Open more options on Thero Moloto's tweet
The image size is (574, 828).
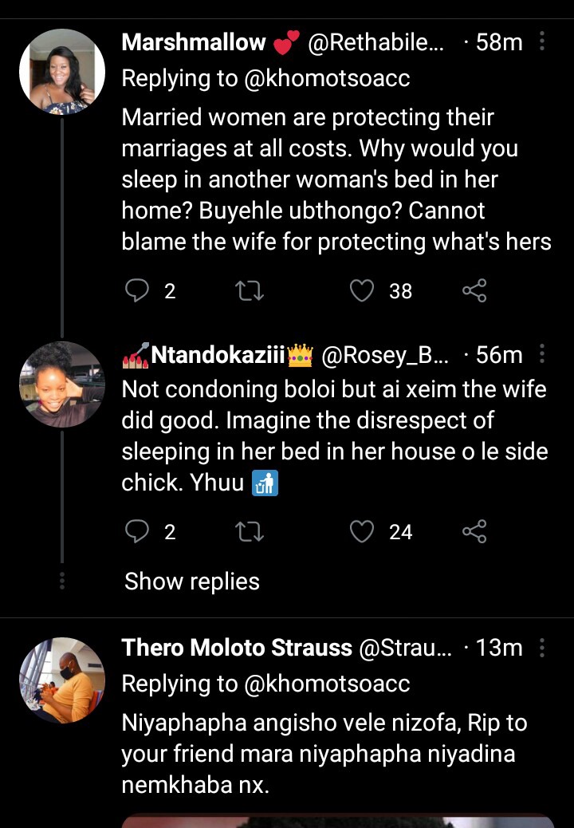point(542,649)
